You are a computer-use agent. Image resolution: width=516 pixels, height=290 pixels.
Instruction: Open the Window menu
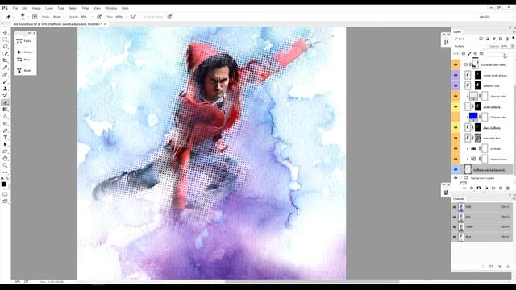point(111,8)
